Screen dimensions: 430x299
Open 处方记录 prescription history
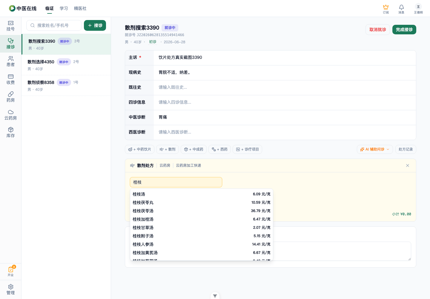click(406, 149)
